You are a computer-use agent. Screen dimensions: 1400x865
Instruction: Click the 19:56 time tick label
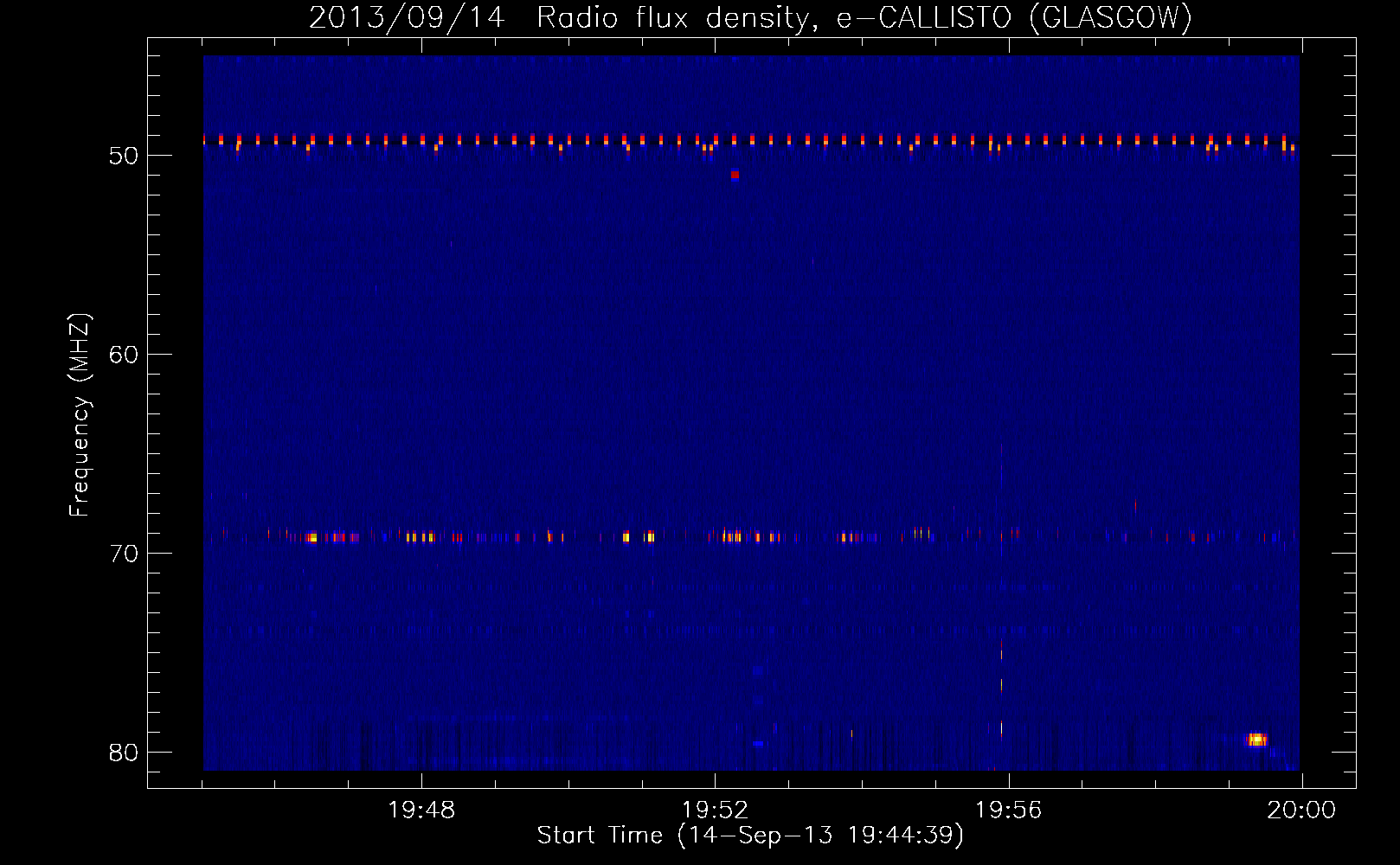[x=1008, y=811]
